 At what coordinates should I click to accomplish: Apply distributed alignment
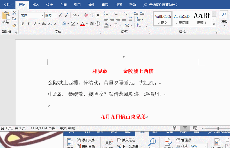coord(130,19)
